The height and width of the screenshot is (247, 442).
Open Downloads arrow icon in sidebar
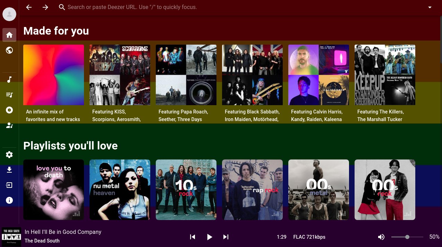(9, 170)
